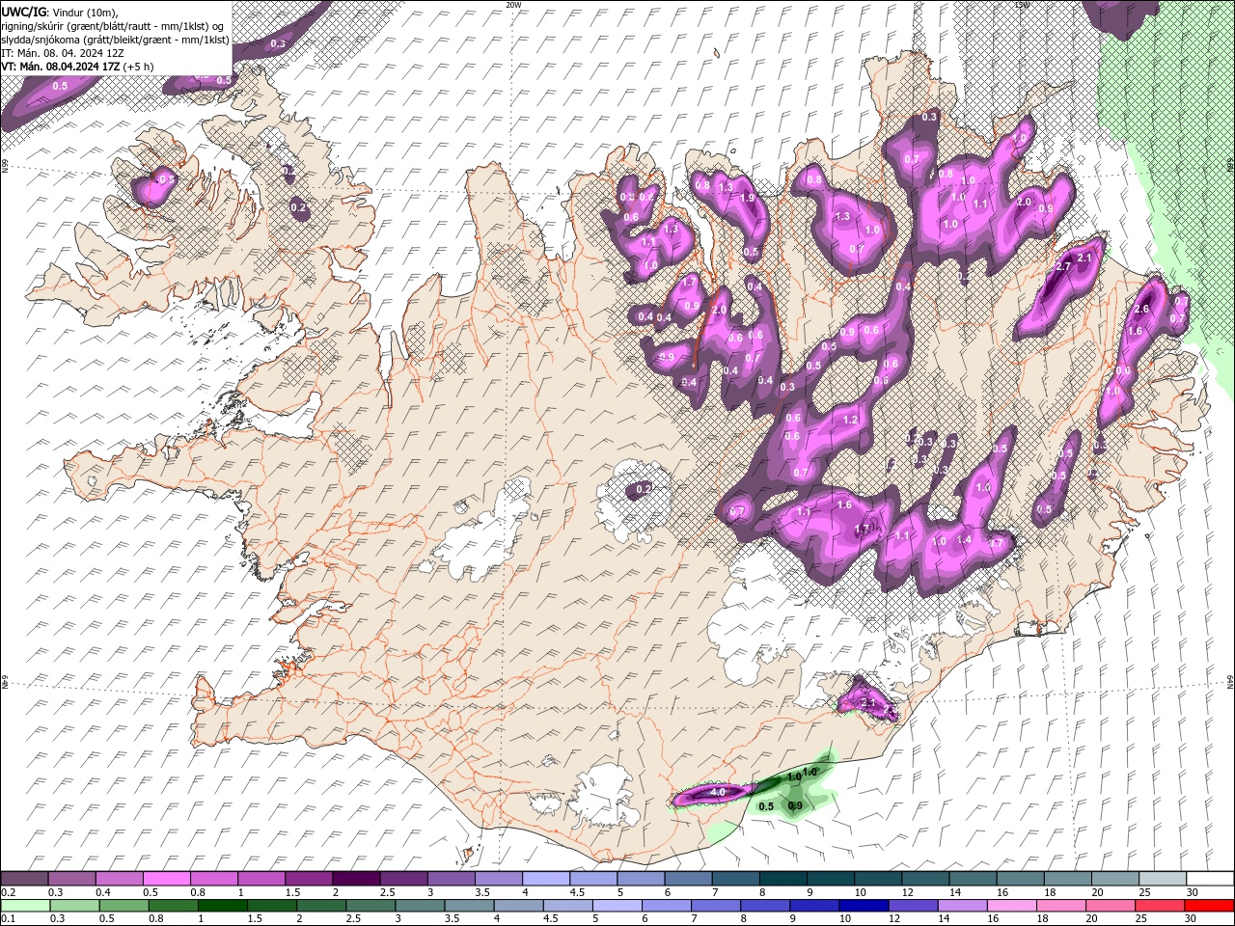Select the deep blue 10 swatch in the lower scale

[x=864, y=905]
